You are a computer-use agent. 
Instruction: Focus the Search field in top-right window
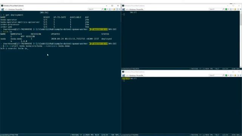216,9
